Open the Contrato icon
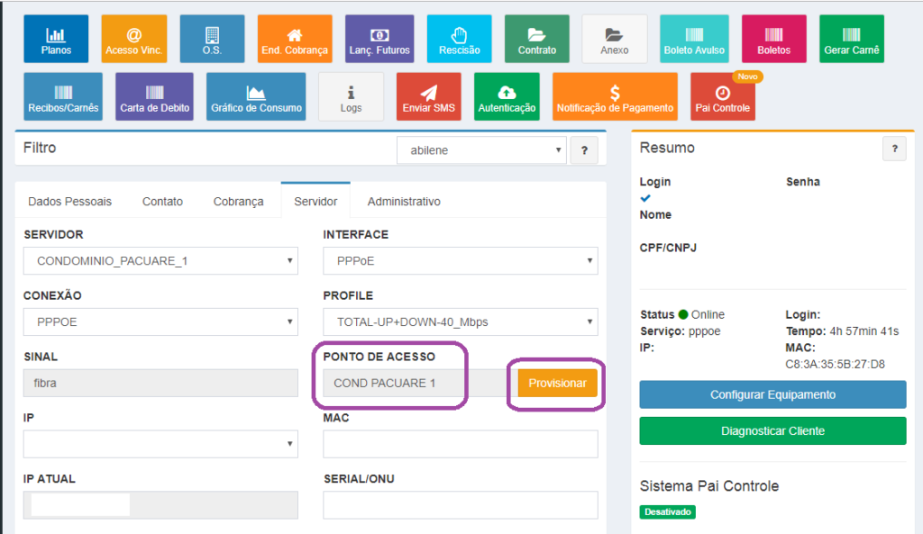This screenshot has width=923, height=534. click(536, 38)
